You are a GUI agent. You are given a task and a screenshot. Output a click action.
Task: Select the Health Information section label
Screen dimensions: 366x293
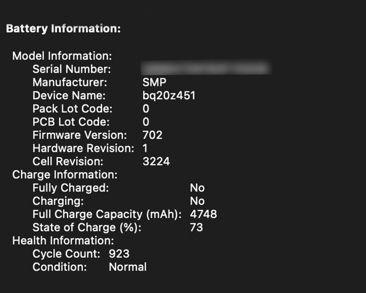(63, 241)
